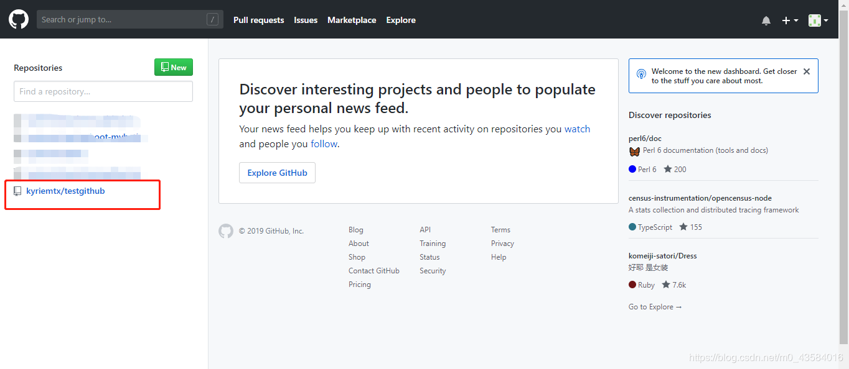Open the Contact GitHub footer link

(x=374, y=271)
